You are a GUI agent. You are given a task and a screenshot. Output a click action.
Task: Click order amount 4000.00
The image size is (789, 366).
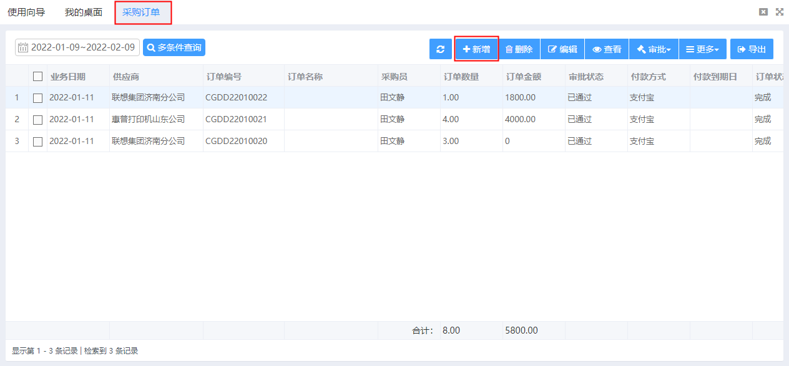[520, 120]
